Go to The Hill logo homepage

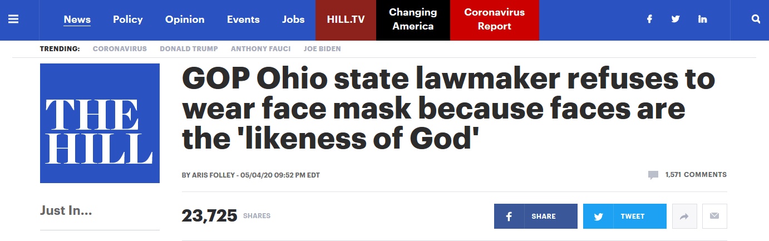(100, 123)
